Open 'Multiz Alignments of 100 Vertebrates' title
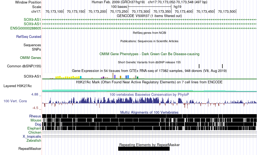Viewport: 257px width, 155px height. pyautogui.click(x=149, y=113)
